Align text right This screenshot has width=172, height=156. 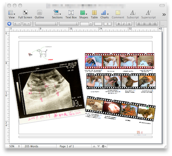(x=150, y=24)
